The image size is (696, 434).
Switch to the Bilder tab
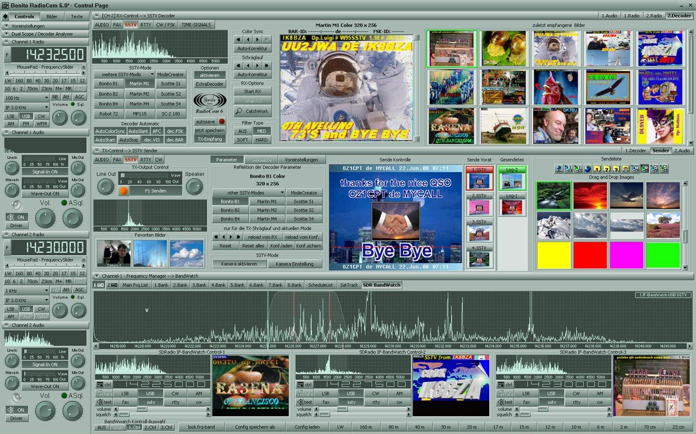[52, 16]
